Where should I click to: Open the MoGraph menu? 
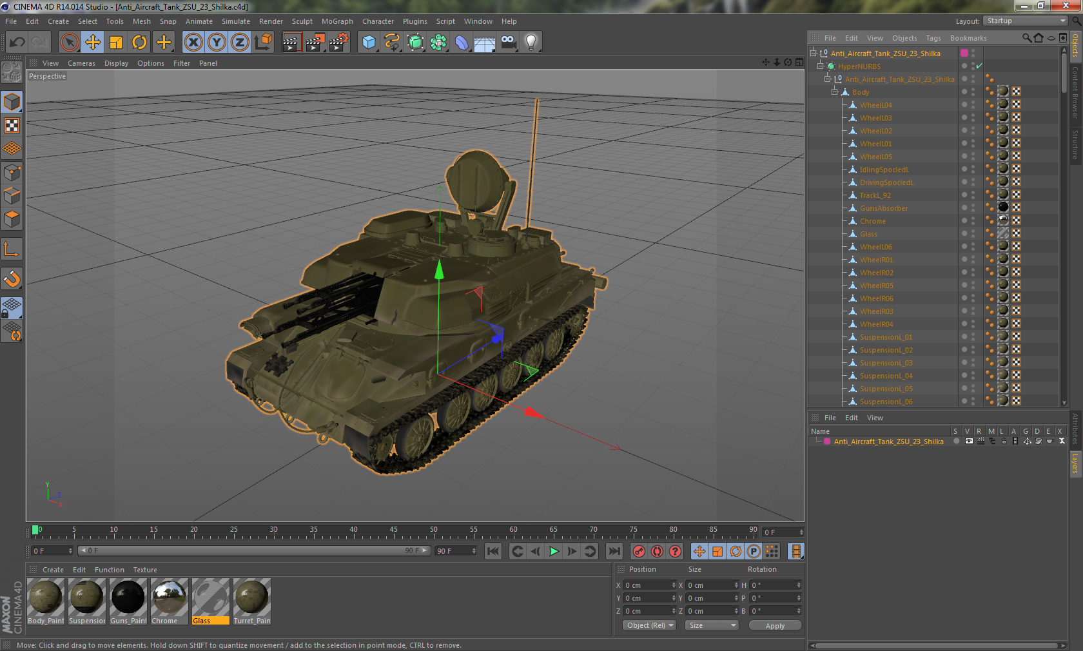point(337,21)
